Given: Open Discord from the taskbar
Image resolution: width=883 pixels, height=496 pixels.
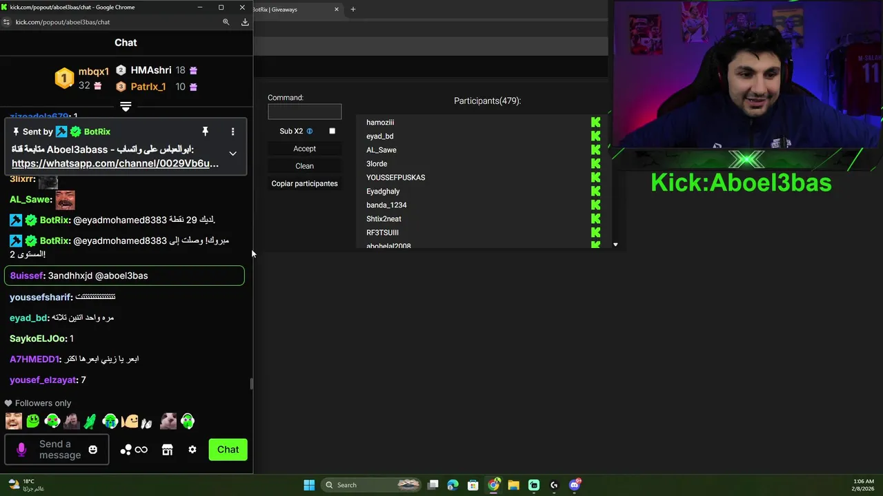Looking at the screenshot, I should point(575,485).
